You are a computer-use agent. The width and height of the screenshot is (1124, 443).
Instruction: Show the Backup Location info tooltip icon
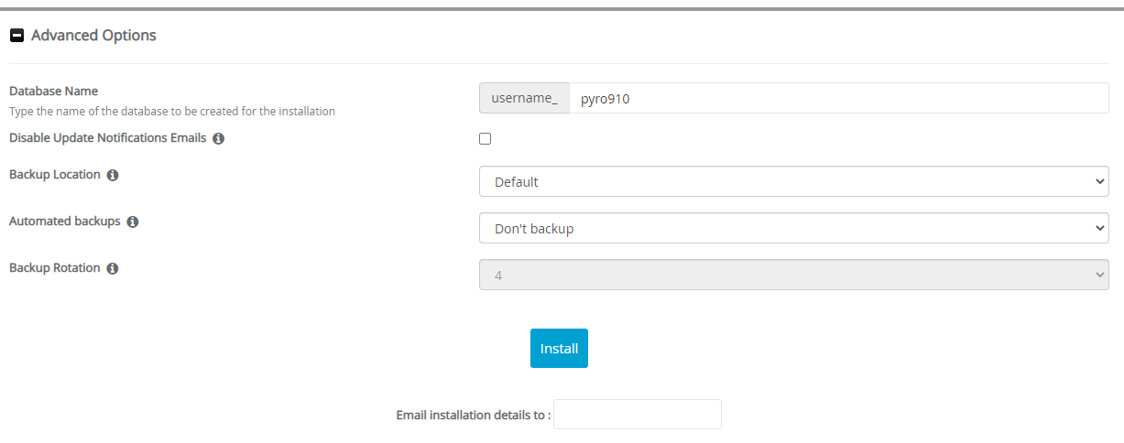[113, 175]
